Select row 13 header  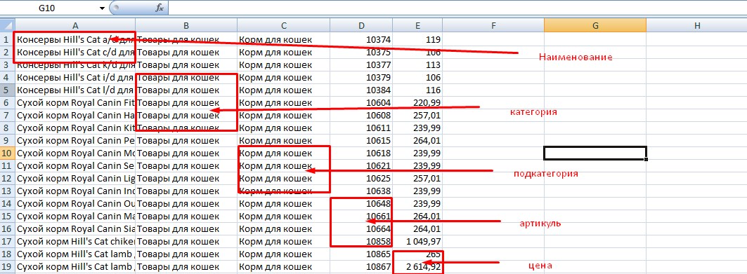8,191
